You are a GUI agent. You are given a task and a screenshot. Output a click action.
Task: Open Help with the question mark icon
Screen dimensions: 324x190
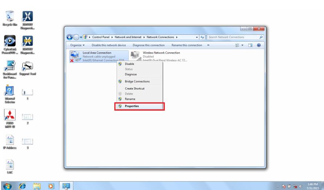pos(259,45)
